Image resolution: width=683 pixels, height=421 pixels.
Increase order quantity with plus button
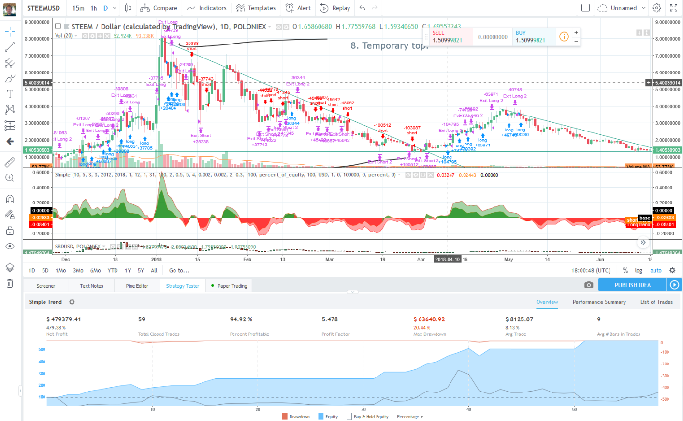pos(576,32)
